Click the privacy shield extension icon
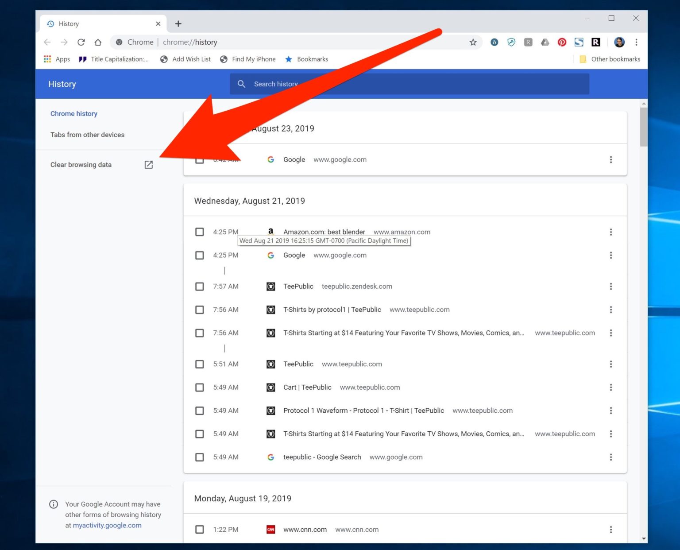 [x=511, y=42]
